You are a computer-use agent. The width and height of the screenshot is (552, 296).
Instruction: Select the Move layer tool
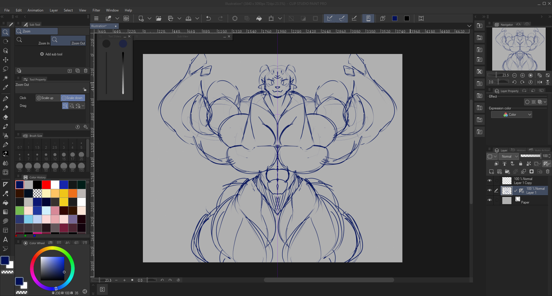point(5,60)
